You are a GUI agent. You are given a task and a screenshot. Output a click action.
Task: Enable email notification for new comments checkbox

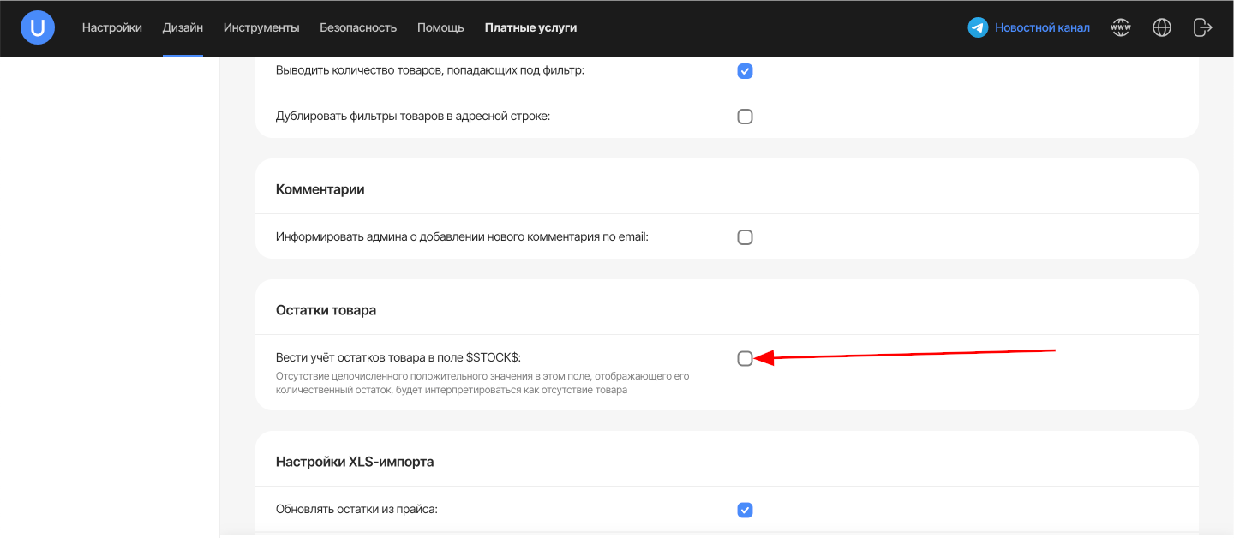(745, 237)
